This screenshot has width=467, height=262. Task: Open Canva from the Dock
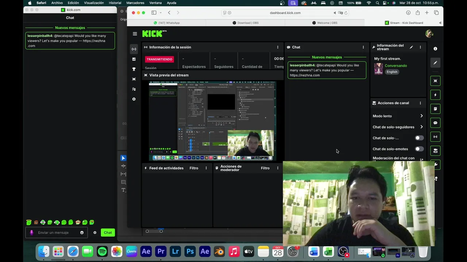tap(131, 251)
